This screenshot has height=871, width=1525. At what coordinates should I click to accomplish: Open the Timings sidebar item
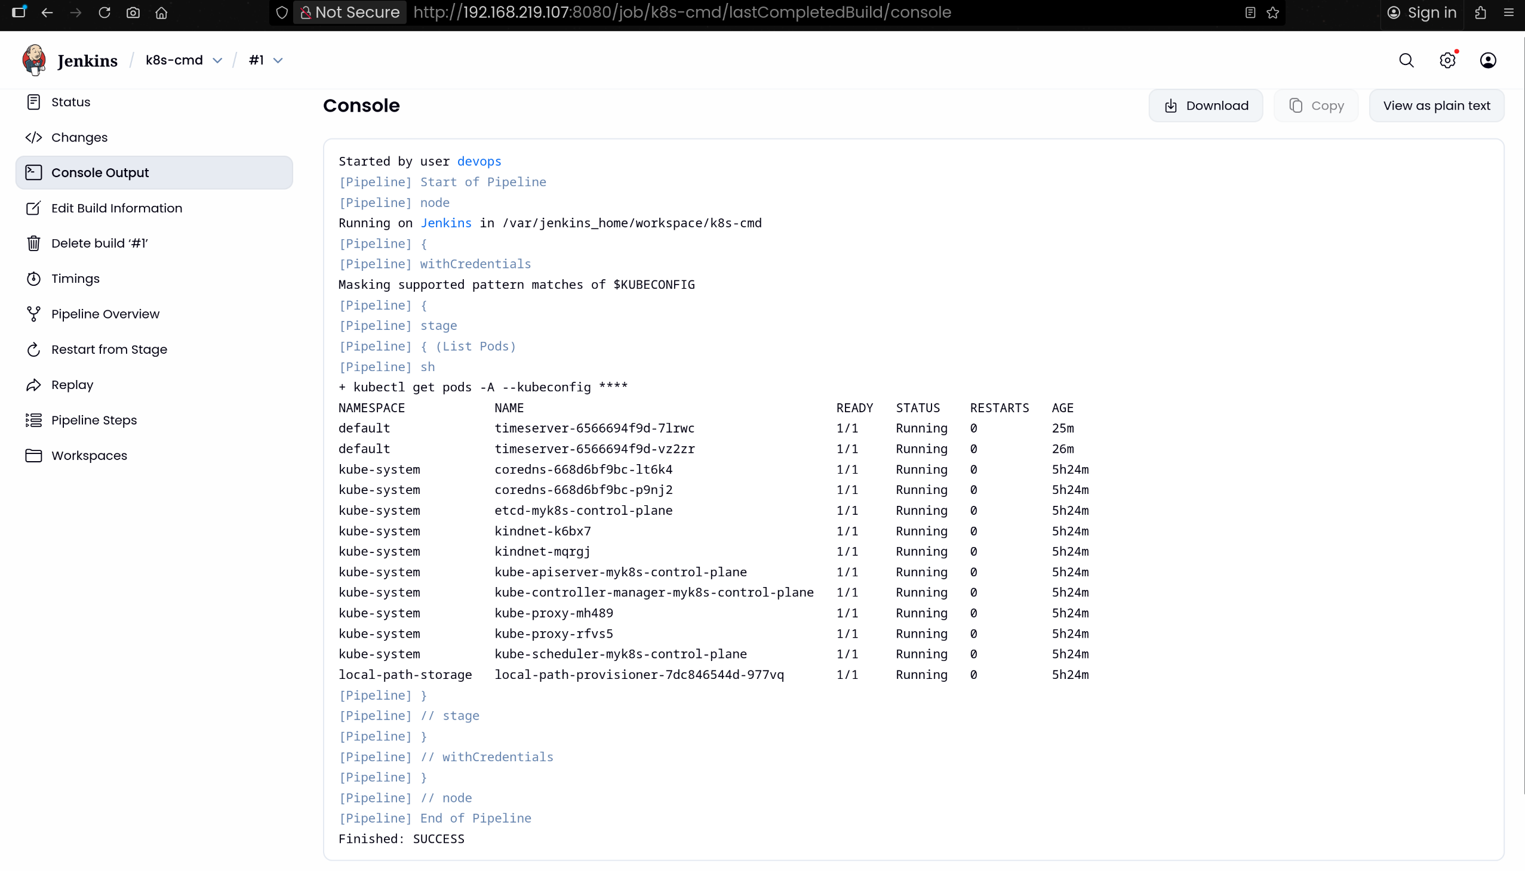(x=75, y=279)
